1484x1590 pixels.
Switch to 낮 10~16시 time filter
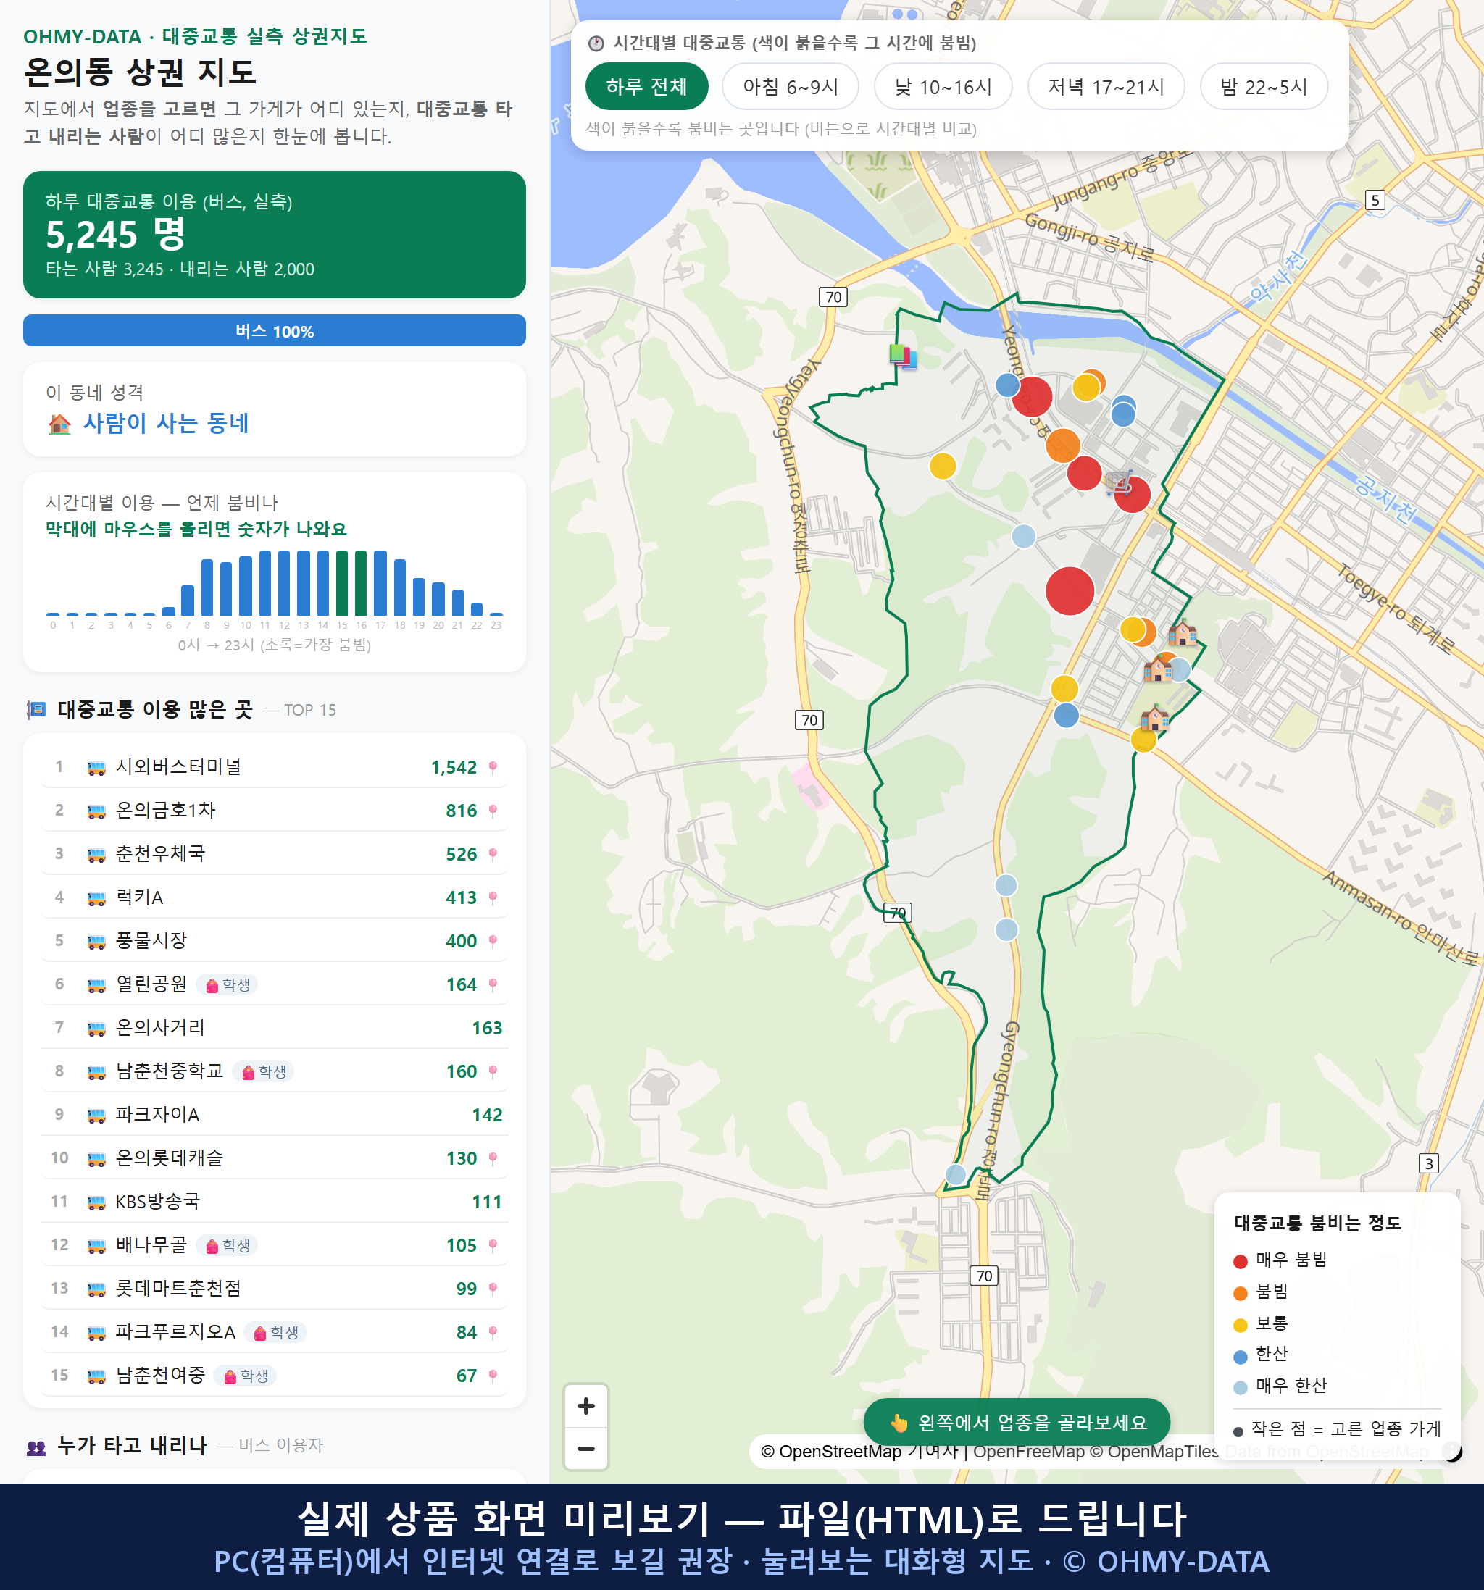coord(943,86)
